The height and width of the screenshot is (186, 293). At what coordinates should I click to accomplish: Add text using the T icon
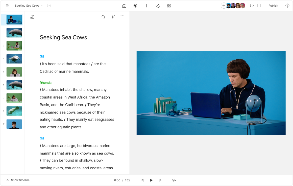pos(146,6)
